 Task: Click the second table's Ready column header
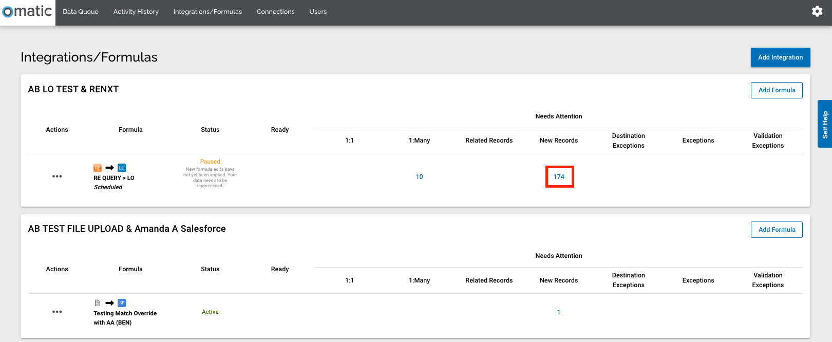pos(280,269)
